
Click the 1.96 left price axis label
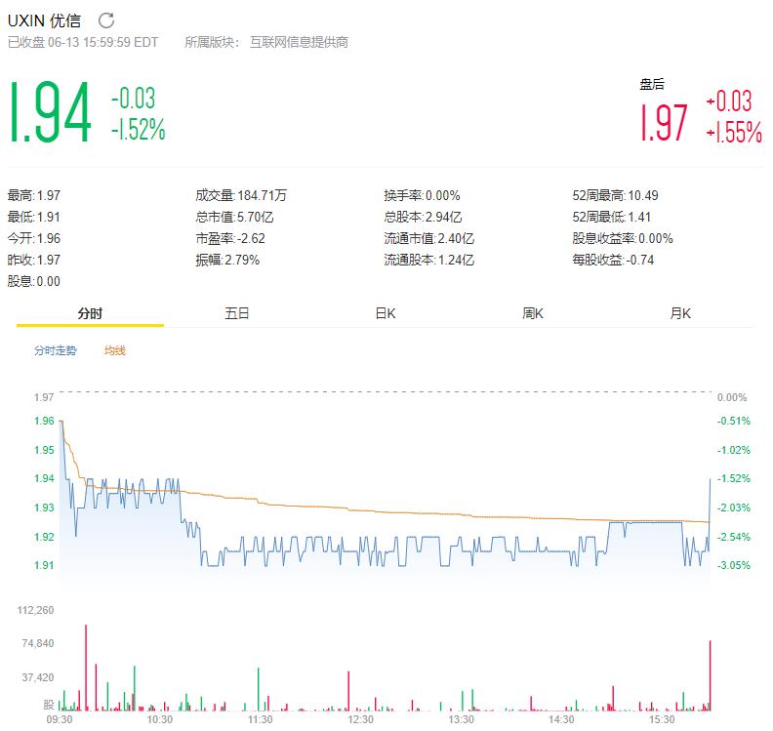click(44, 421)
